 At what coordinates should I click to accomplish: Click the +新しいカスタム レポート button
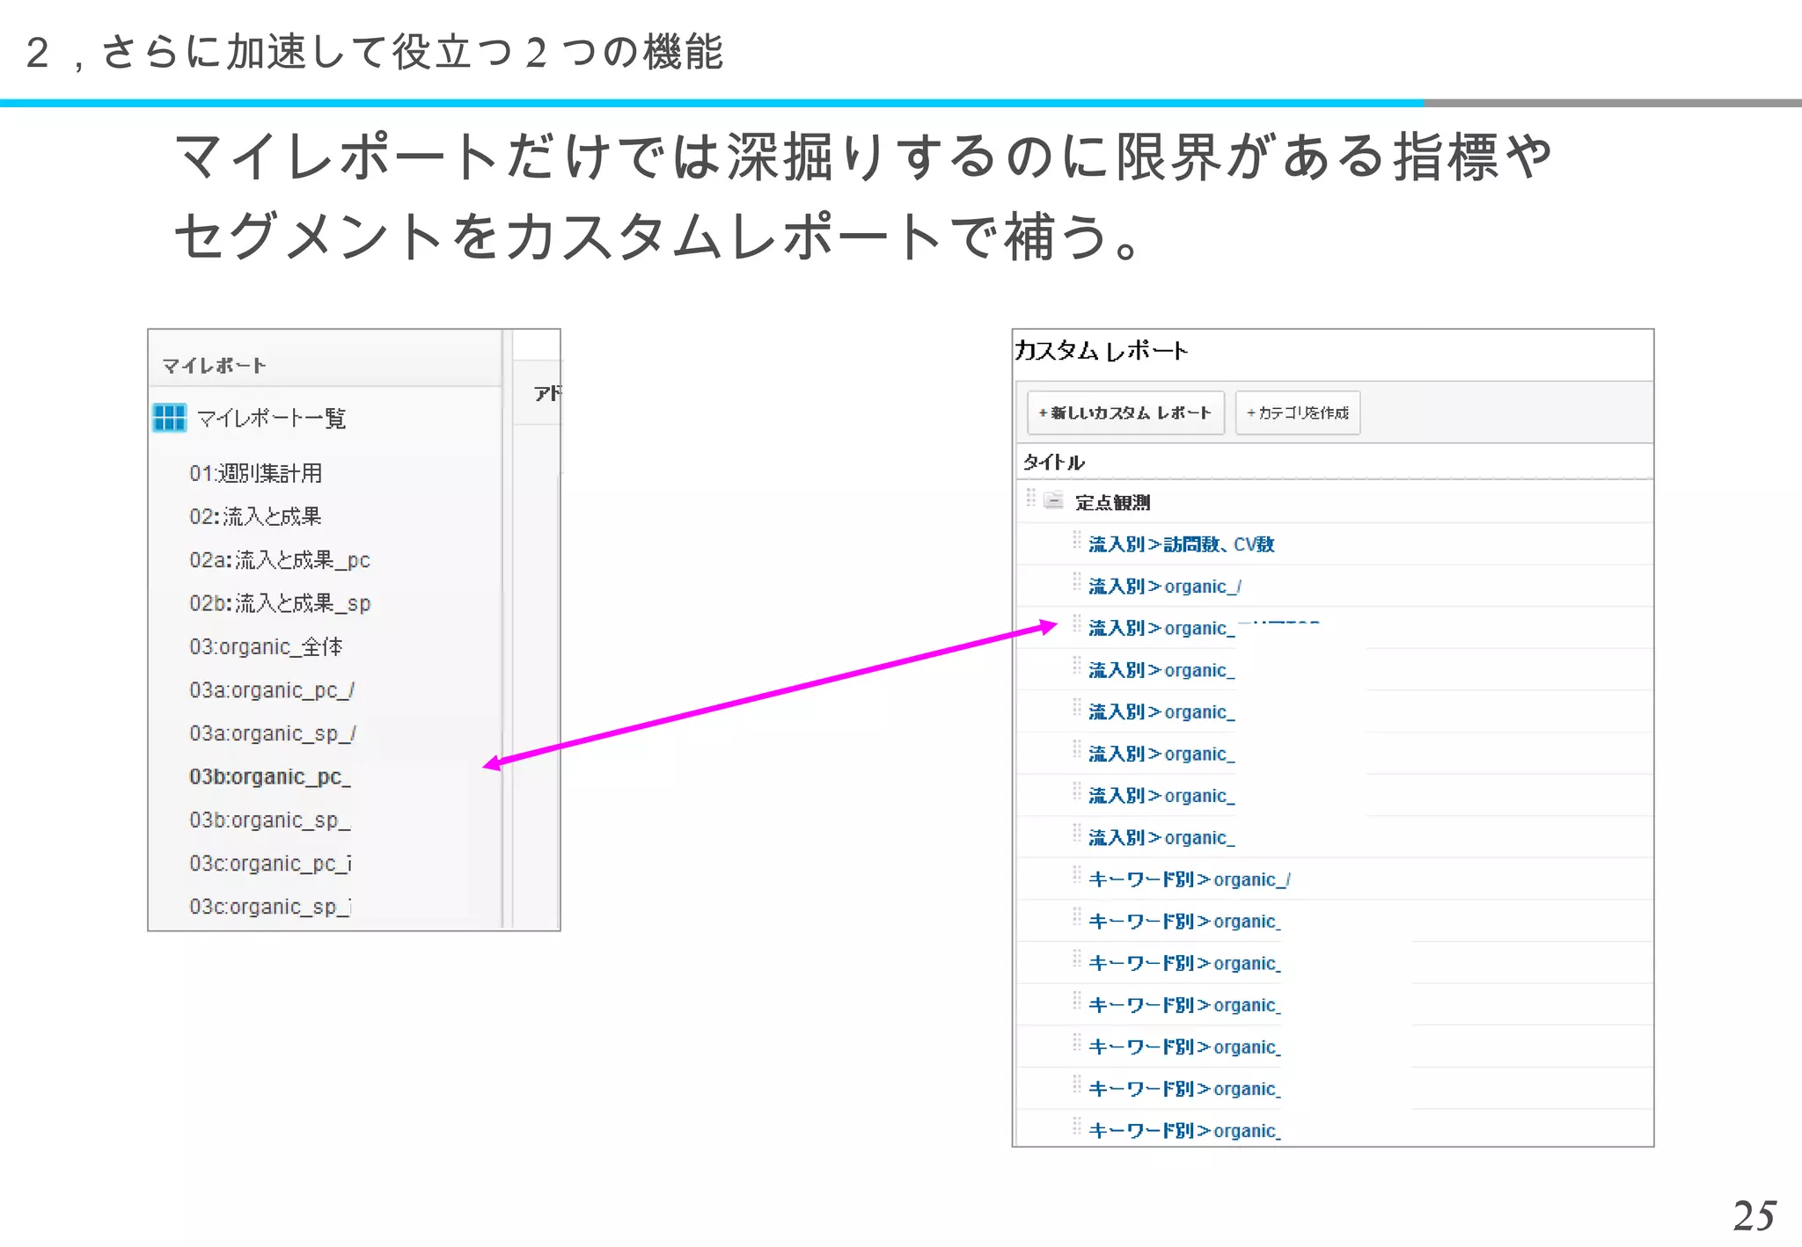[x=1125, y=412]
